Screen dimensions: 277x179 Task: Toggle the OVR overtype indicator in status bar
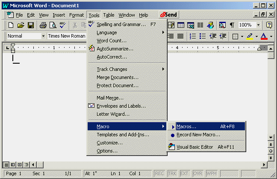point(197,173)
